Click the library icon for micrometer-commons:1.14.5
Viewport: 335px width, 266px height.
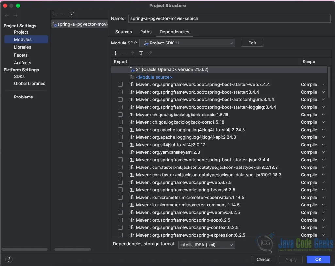pos(132,205)
